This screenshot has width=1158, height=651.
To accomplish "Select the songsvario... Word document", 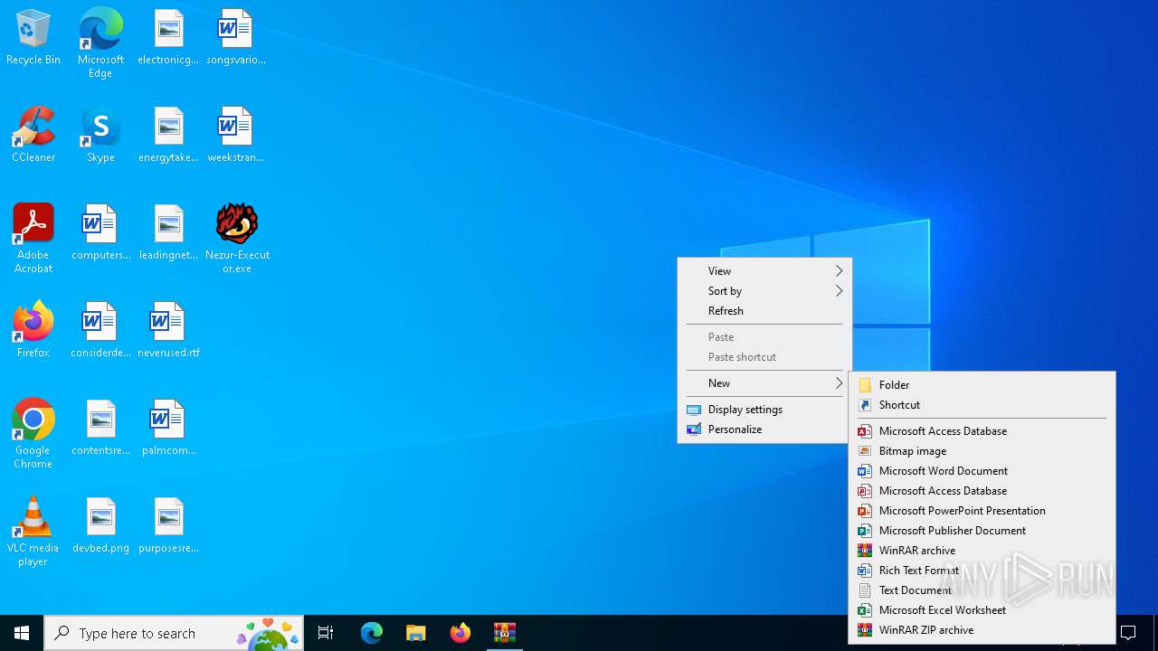I will [235, 38].
